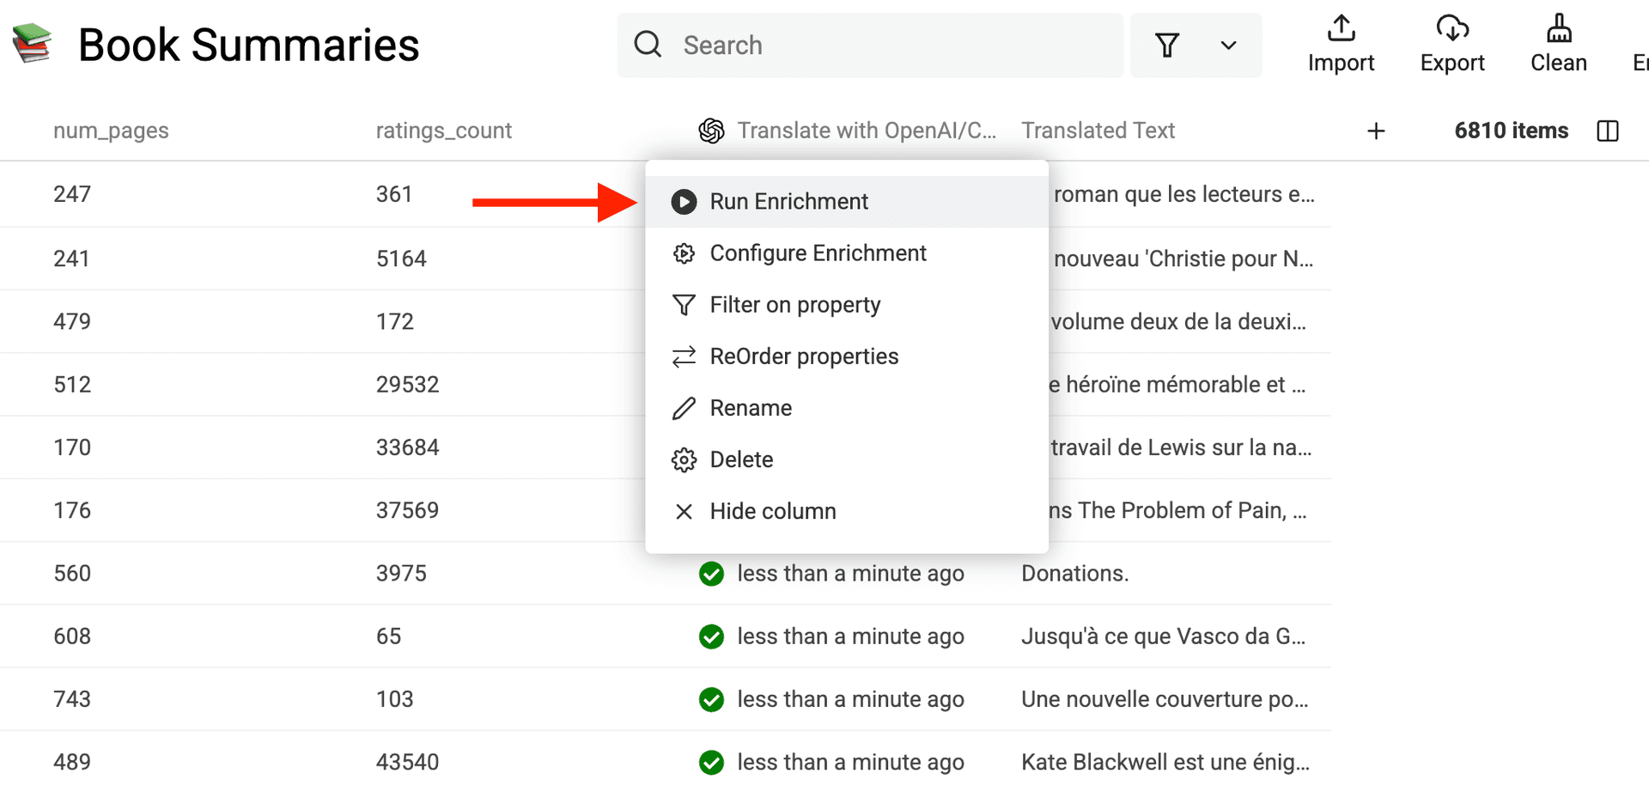Image resolution: width=1649 pixels, height=791 pixels.
Task: Choose Delete from the column menu
Action: [x=740, y=459]
